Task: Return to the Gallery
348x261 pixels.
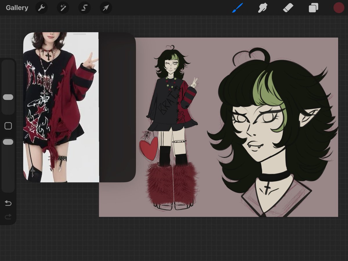Action: point(17,8)
